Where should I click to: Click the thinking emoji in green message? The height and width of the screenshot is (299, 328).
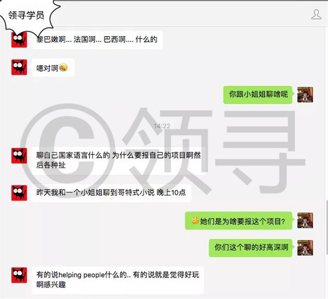click(x=195, y=220)
